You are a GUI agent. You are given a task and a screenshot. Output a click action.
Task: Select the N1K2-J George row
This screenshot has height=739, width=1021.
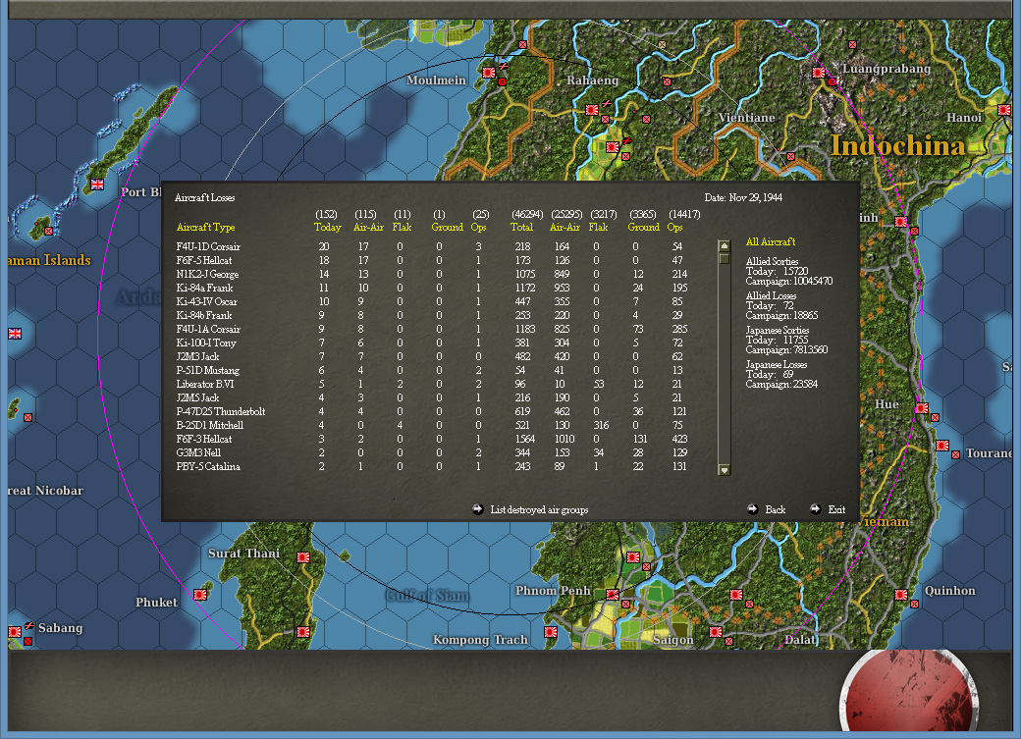pyautogui.click(x=430, y=274)
